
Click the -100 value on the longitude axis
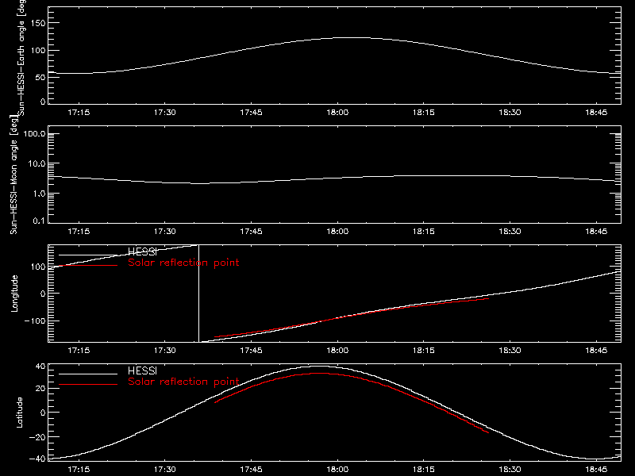tap(35, 321)
